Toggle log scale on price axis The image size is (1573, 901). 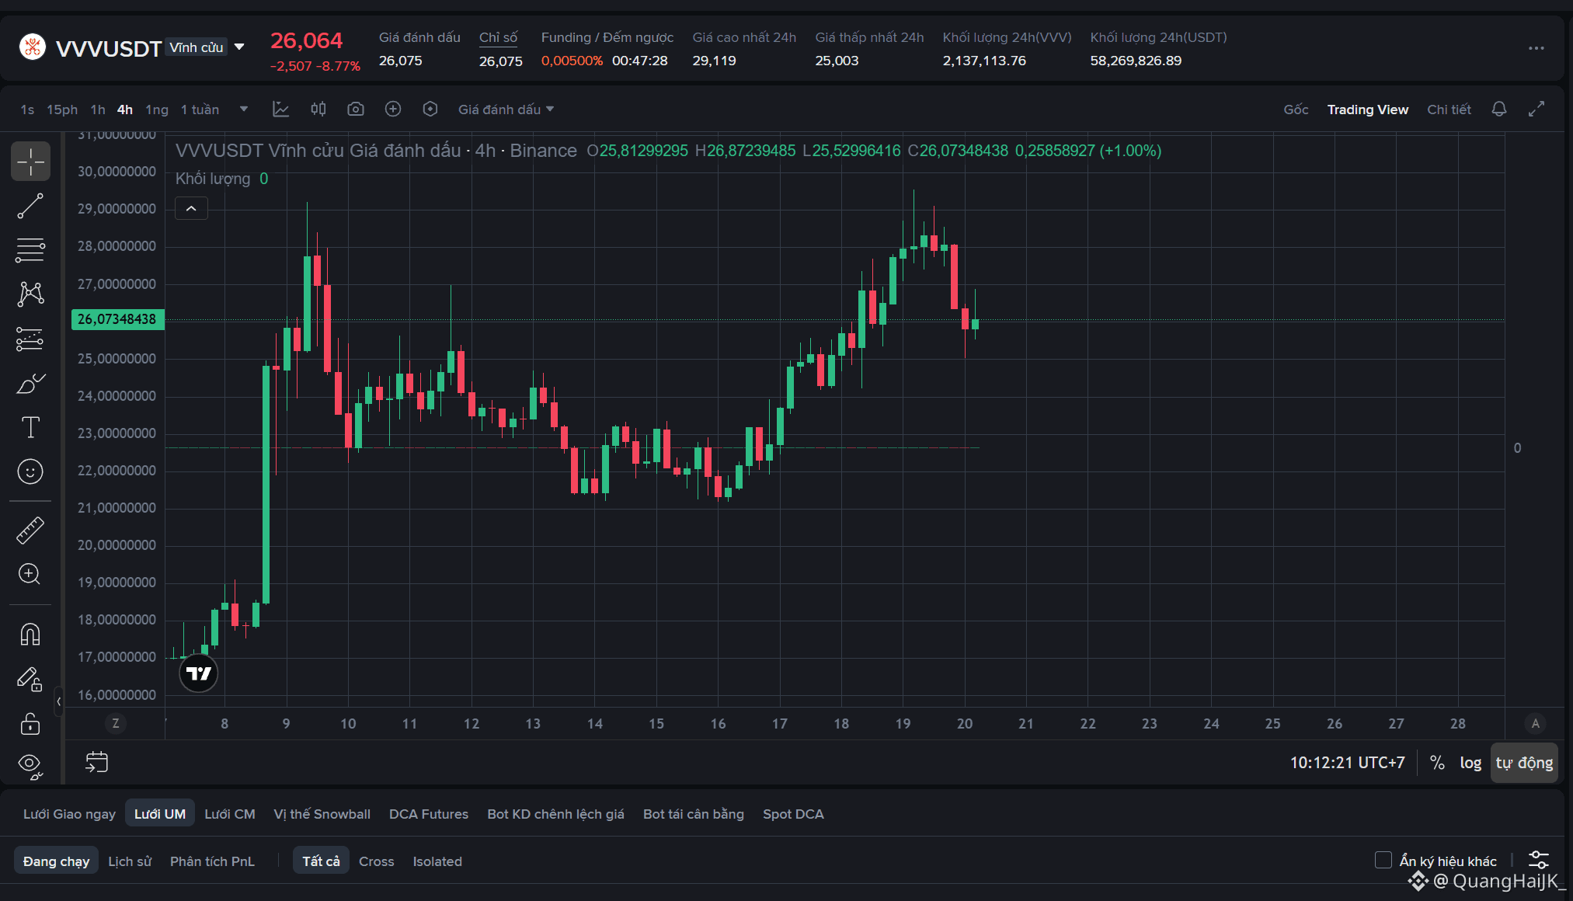[1470, 763]
